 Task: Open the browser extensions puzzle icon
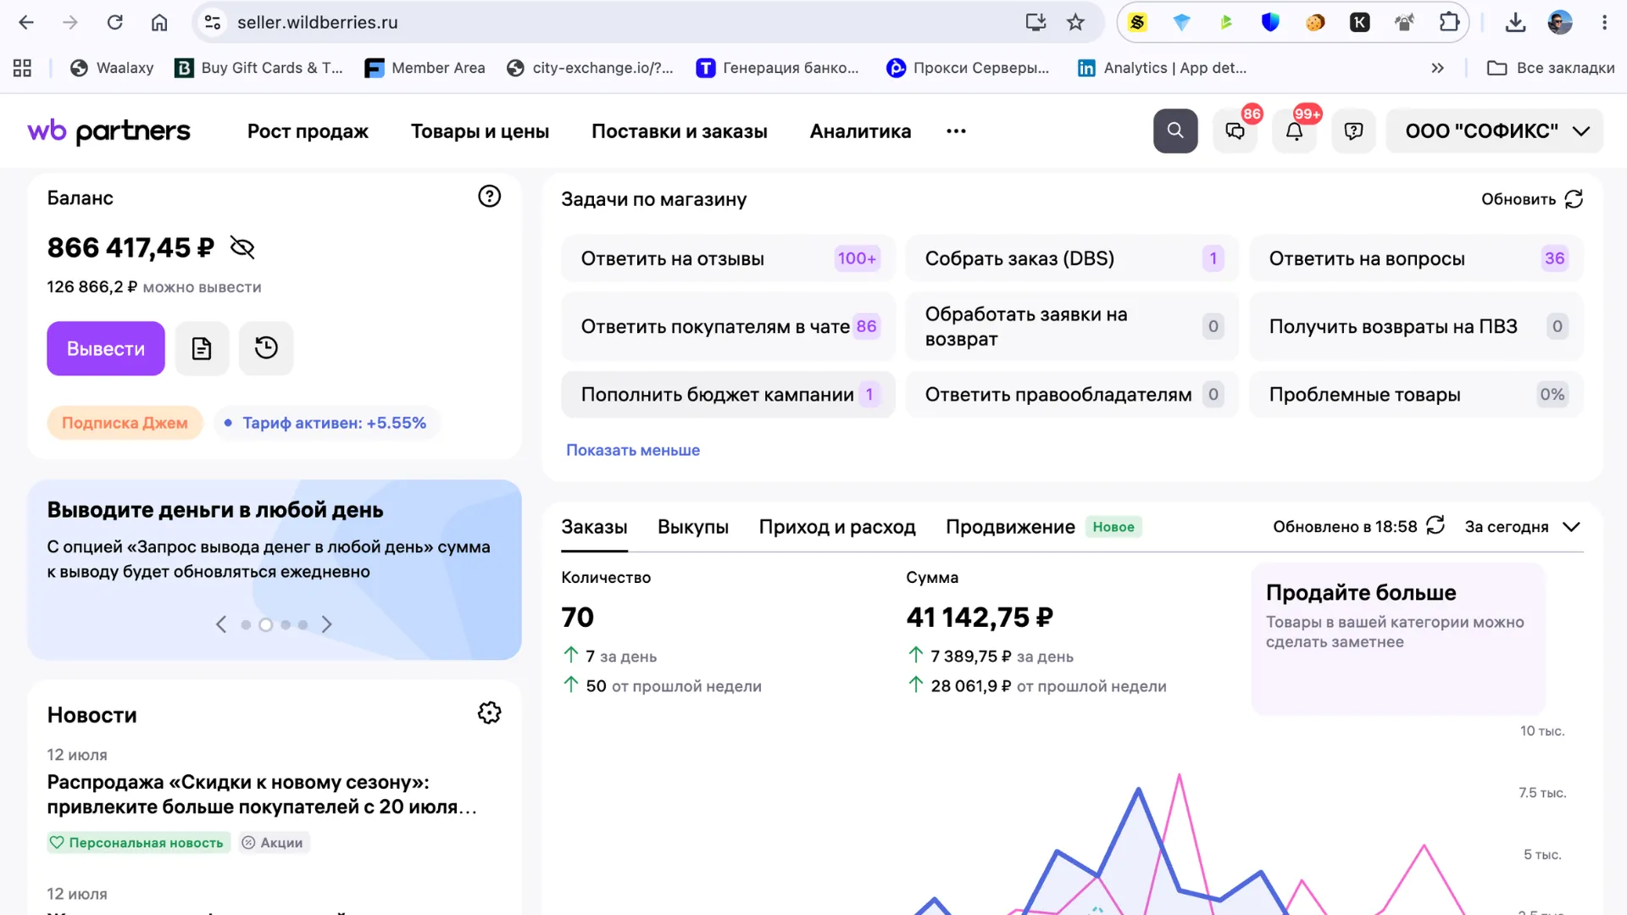pyautogui.click(x=1449, y=23)
